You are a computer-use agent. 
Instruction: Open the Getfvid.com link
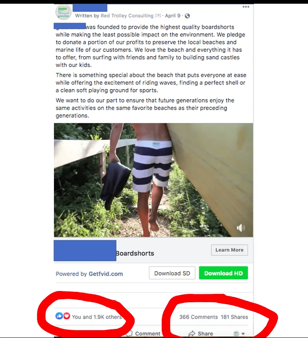(106, 274)
